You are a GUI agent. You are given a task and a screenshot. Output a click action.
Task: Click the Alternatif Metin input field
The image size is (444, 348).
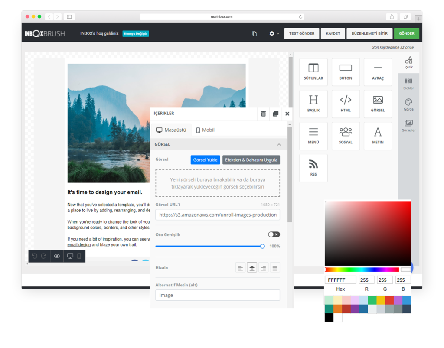click(x=217, y=295)
